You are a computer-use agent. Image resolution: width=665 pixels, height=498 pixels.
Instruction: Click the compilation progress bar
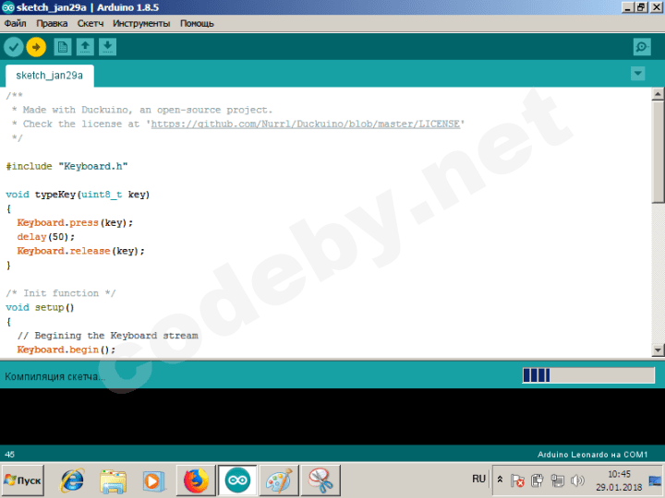[x=588, y=375]
